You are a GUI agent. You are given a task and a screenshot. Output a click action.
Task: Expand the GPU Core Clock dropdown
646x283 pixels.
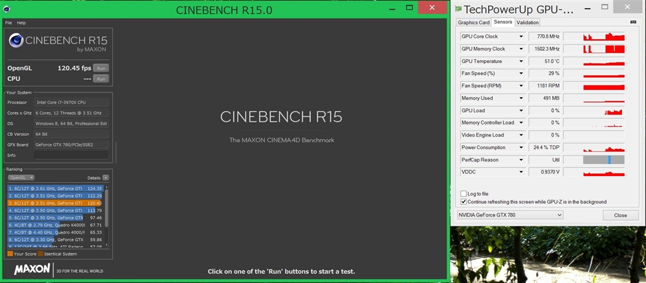[521, 36]
